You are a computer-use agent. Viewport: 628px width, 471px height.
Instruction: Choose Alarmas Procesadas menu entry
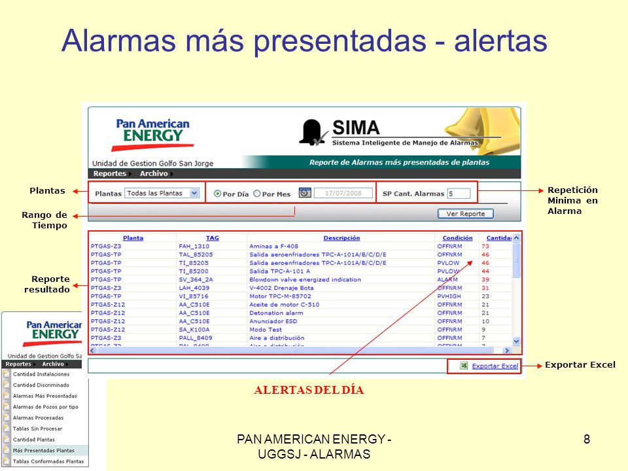click(x=38, y=418)
